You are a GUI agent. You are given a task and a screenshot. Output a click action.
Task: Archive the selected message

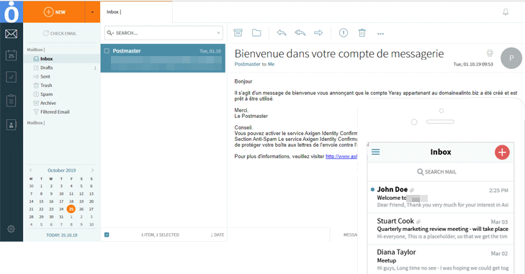[x=238, y=33]
